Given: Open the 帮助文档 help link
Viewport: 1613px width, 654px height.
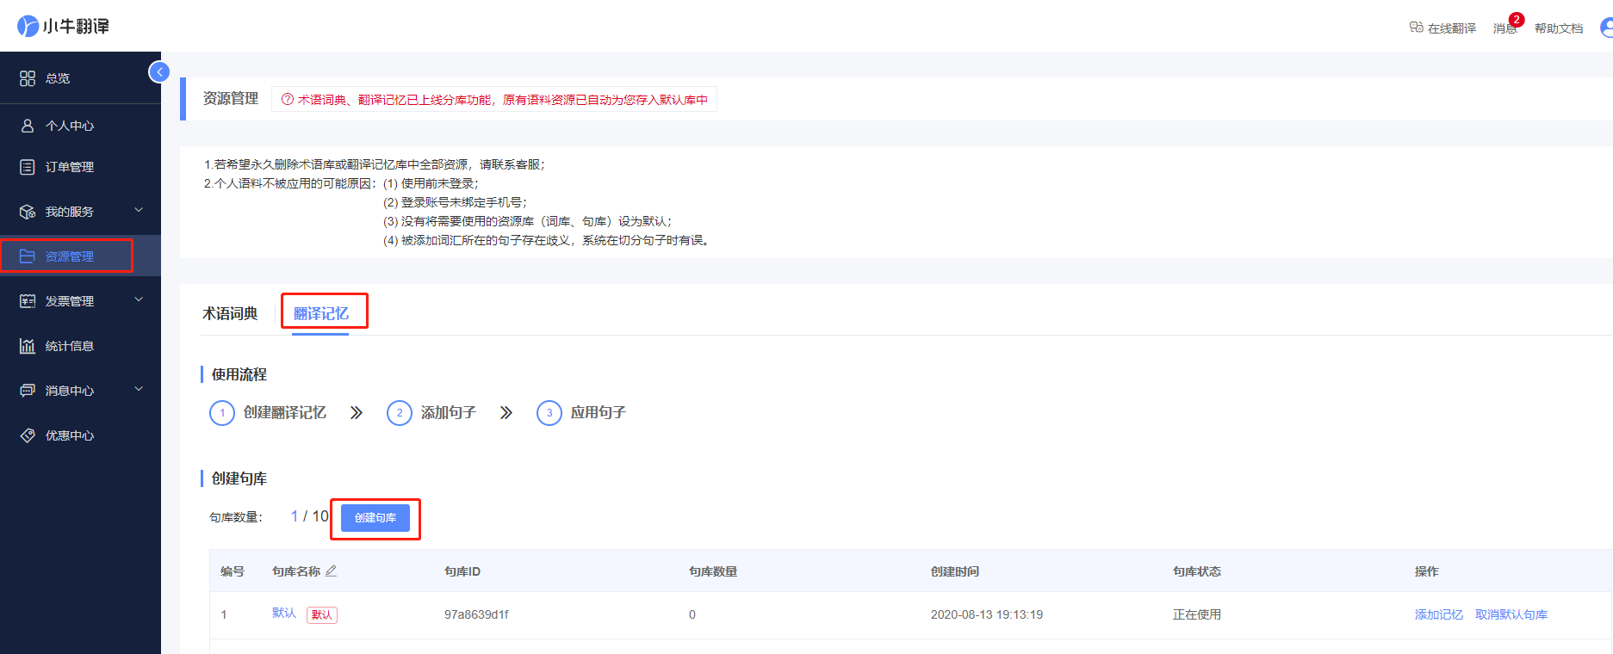Looking at the screenshot, I should click(x=1558, y=28).
